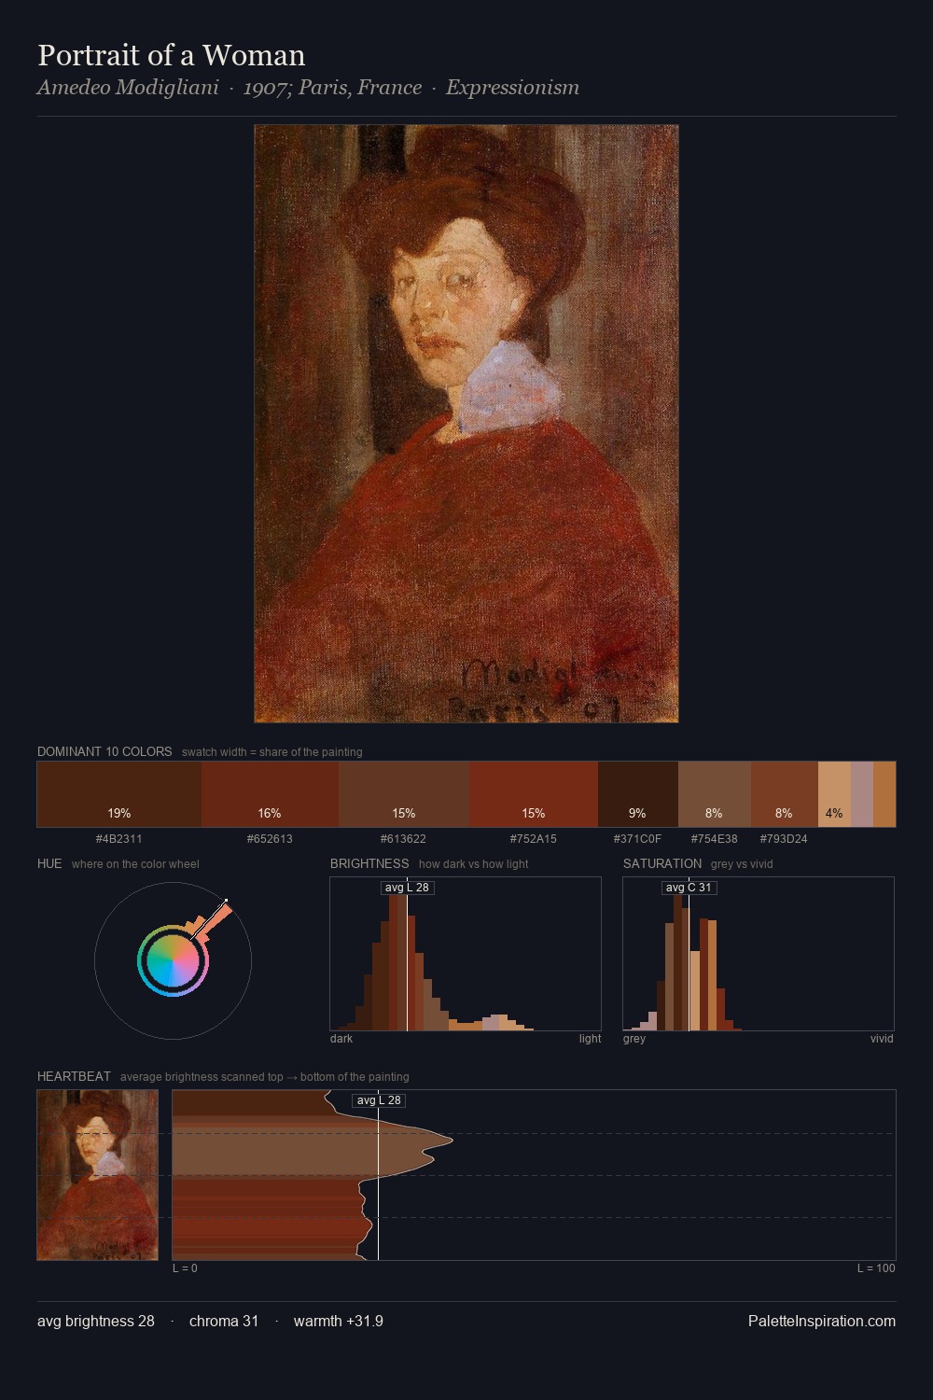Click the hue color wheel

pyautogui.click(x=173, y=960)
